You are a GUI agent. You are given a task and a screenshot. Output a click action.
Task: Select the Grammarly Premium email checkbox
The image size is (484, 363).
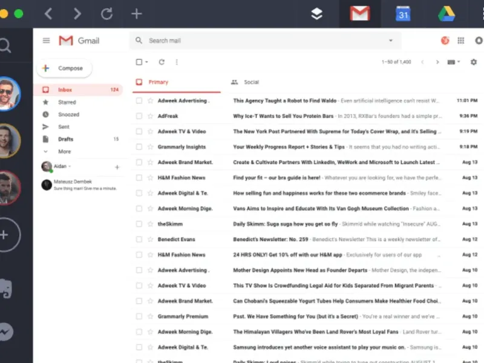pyautogui.click(x=139, y=316)
